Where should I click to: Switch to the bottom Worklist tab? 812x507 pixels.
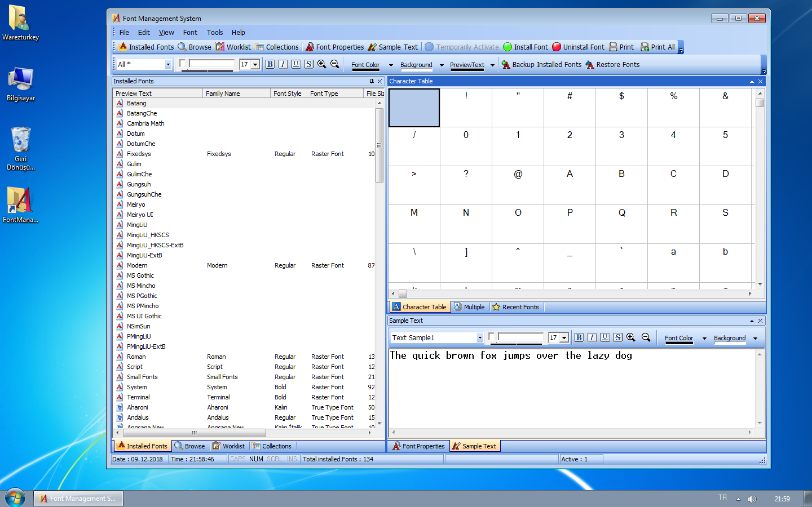pos(229,446)
